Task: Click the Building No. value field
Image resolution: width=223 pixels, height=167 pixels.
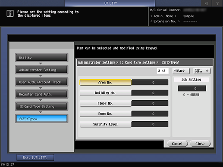Action: [150, 93]
